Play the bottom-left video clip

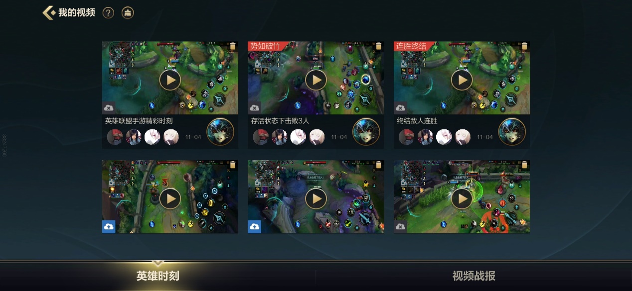(x=170, y=199)
